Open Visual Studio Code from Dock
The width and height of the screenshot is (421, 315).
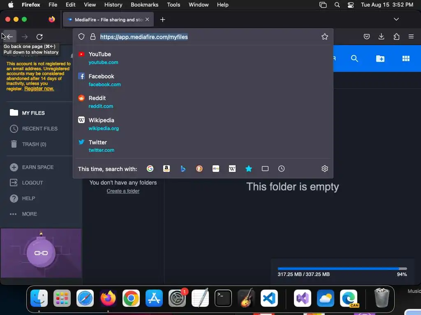[269, 298]
